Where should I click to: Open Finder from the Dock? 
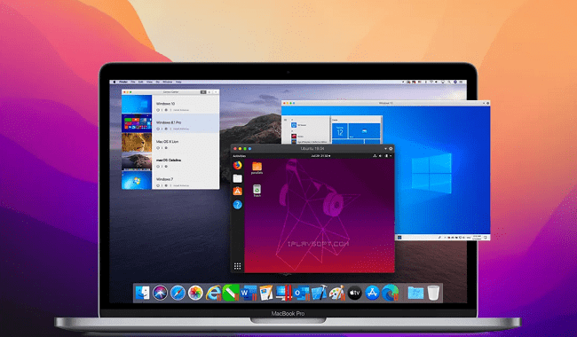click(x=142, y=293)
